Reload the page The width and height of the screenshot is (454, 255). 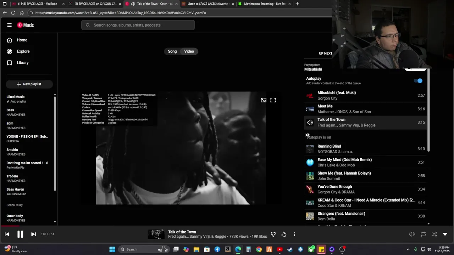coord(13,13)
